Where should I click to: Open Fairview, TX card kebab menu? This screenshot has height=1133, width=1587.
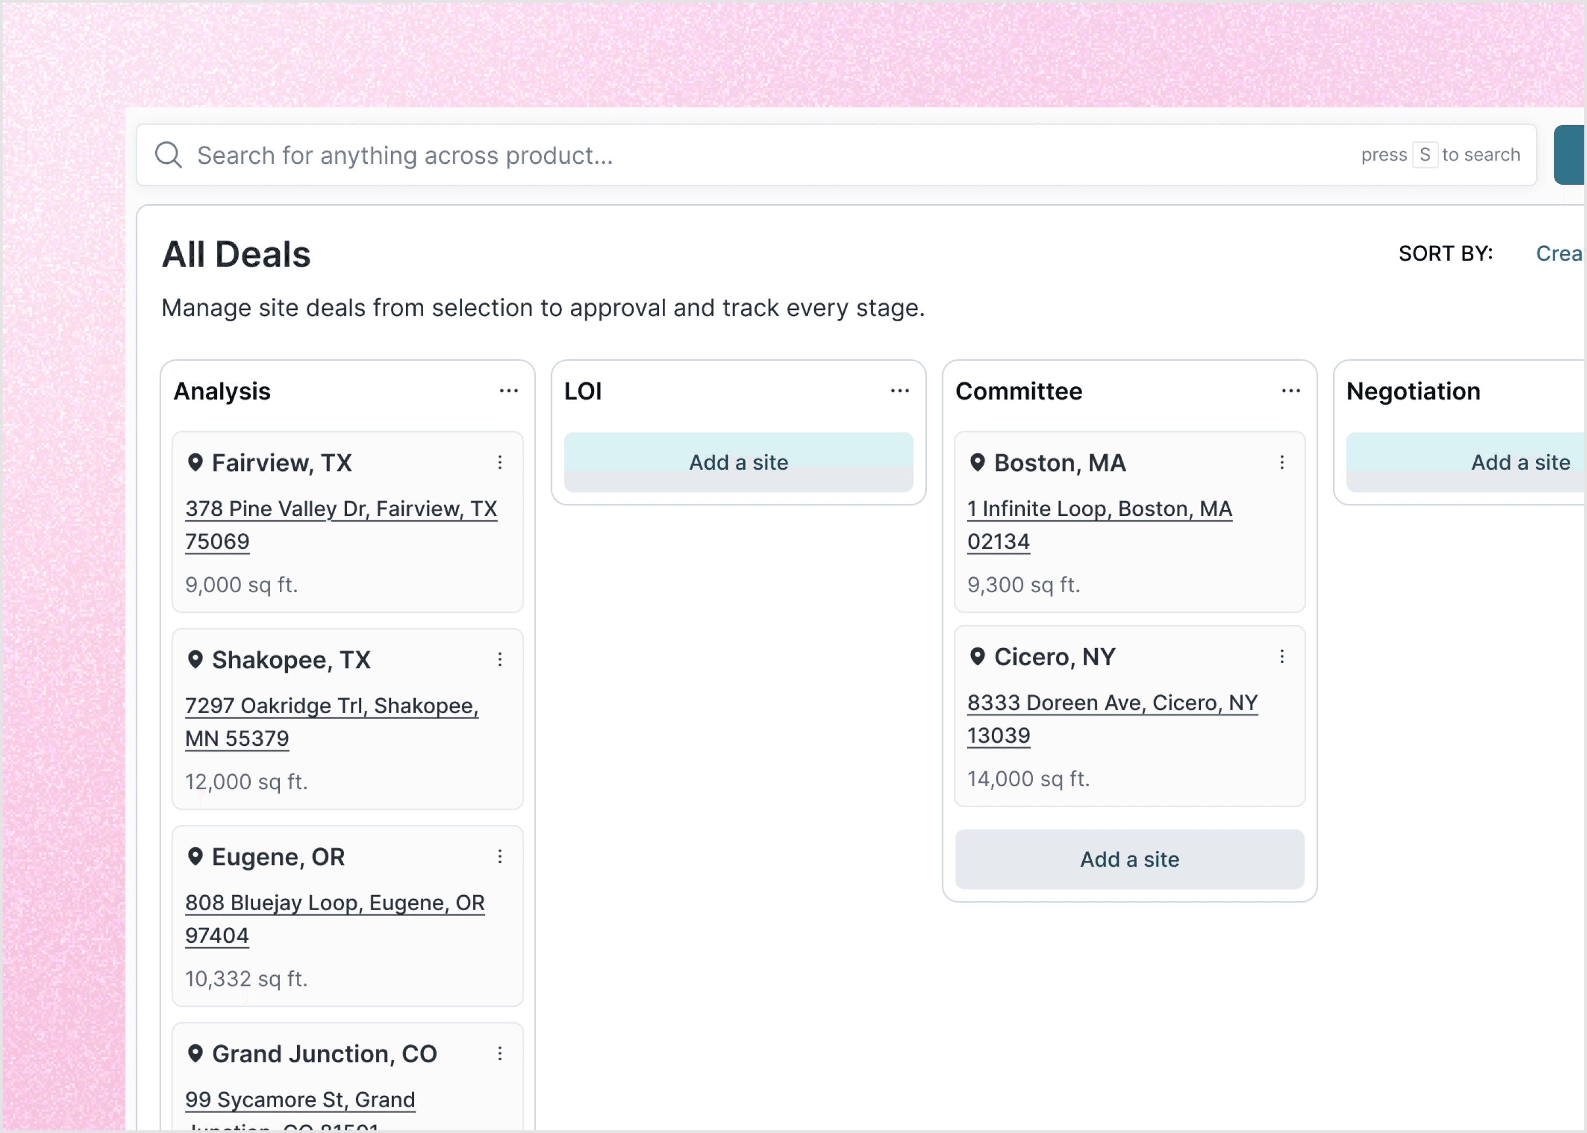coord(499,462)
